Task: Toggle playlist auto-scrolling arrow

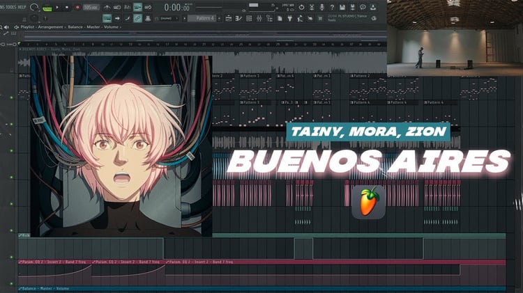Action: pos(117,18)
